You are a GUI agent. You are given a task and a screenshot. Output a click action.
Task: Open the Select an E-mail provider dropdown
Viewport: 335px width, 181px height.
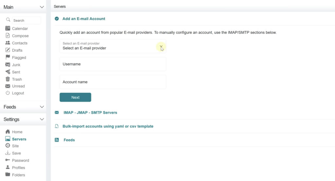tap(113, 46)
